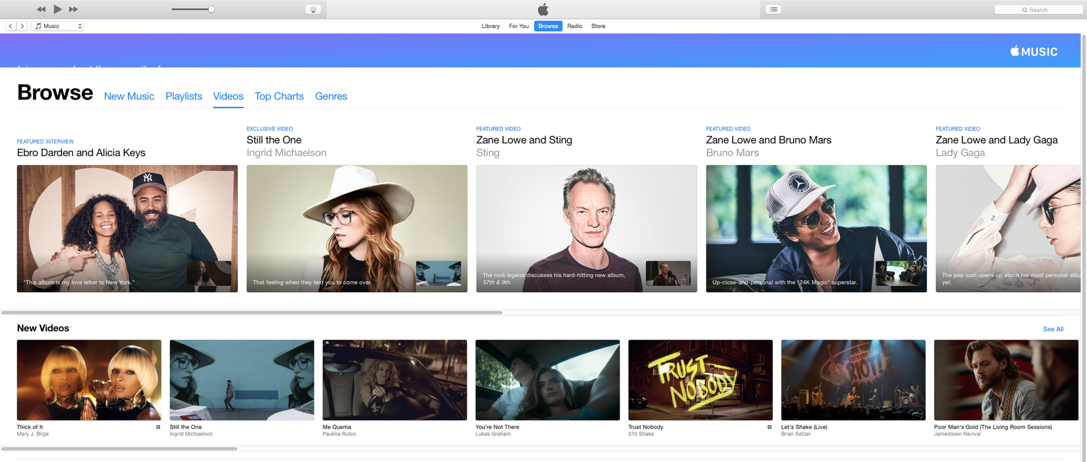1087x462 pixels.
Task: Play the Thick of It video thumbnail
Action: pyautogui.click(x=89, y=380)
